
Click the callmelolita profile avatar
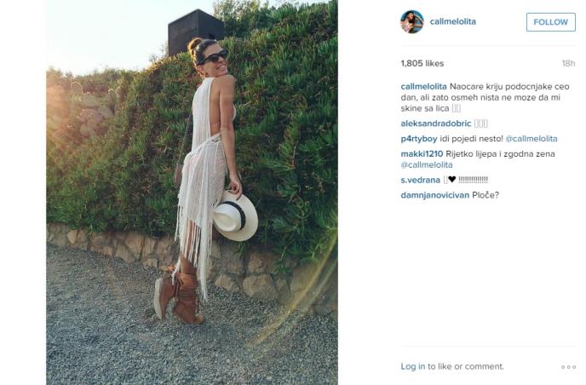(412, 22)
